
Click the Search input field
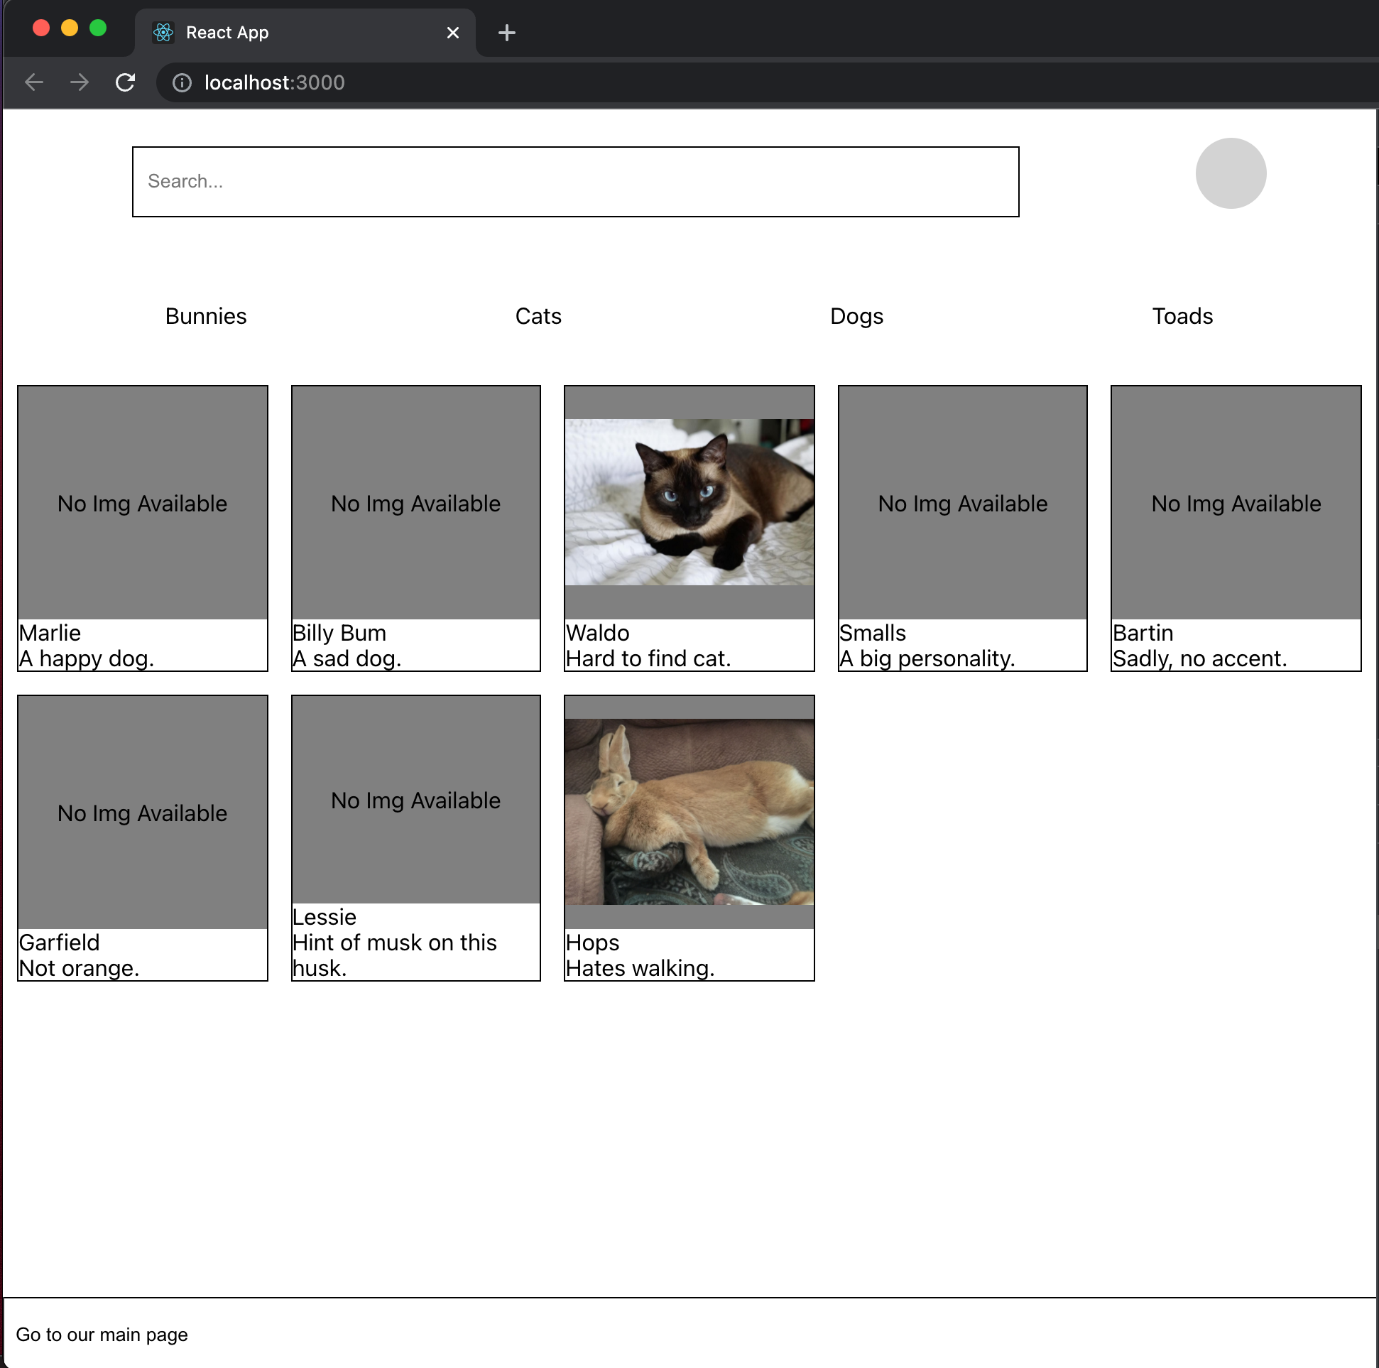574,181
